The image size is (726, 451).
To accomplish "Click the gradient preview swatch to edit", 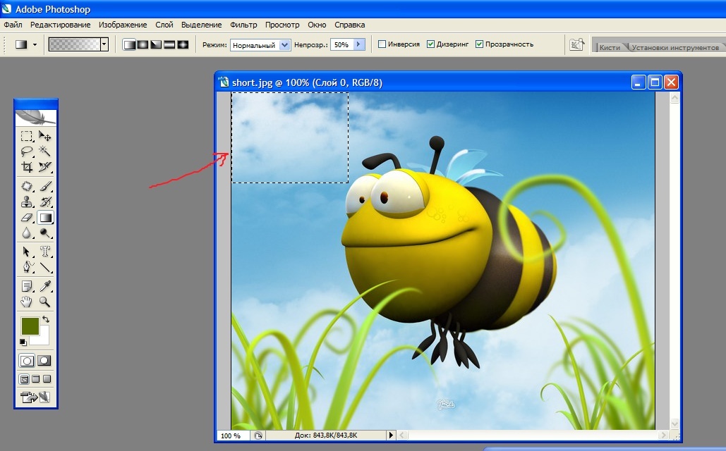I will (x=75, y=44).
